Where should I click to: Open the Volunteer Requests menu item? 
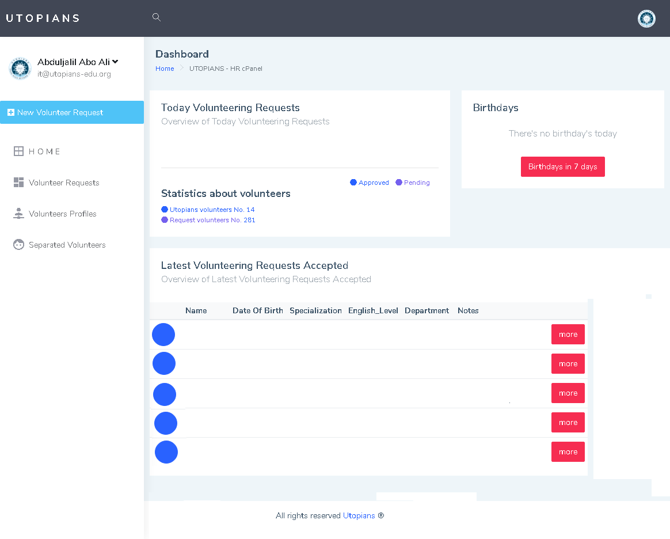pos(64,183)
